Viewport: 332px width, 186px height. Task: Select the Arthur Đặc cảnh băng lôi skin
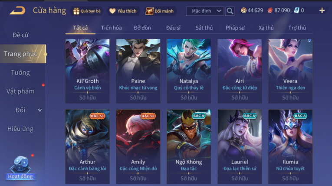pos(87,146)
